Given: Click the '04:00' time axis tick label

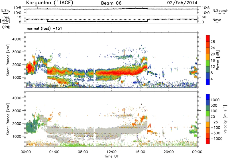Looking at the screenshot, I should point(54,152).
